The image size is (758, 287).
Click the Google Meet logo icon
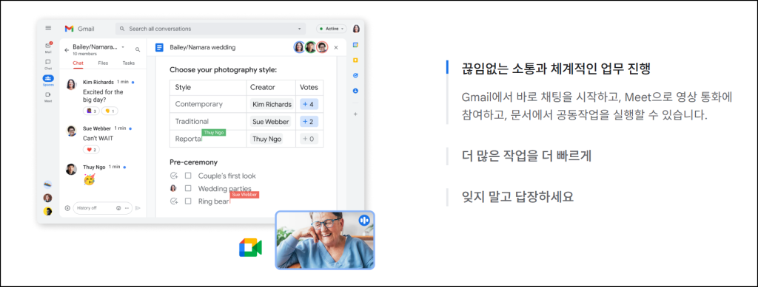pyautogui.click(x=250, y=247)
